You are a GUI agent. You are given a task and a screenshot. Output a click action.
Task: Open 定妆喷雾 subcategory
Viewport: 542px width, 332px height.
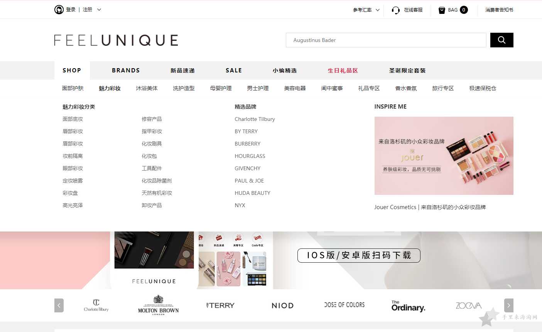point(73,181)
